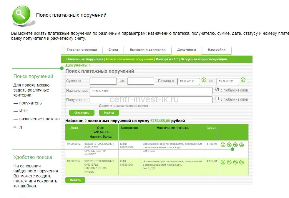The height and width of the screenshot is (198, 289).
Task: Click the 'Печать' button
Action: (x=75, y=180)
